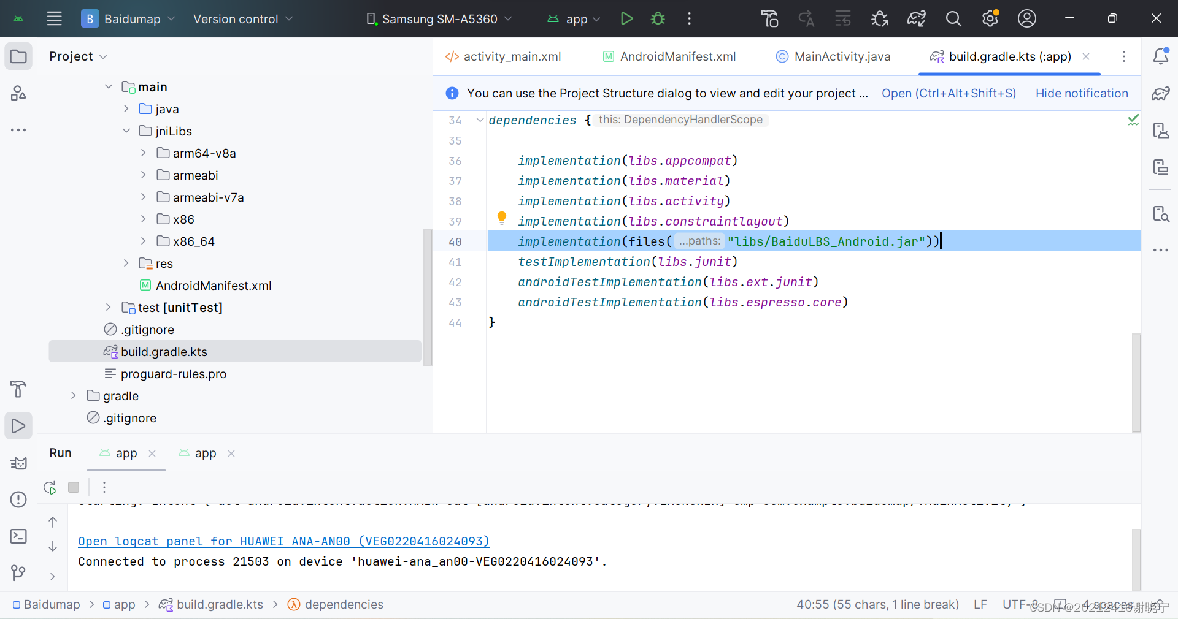Show more tool windows in left sidebar

[18, 130]
